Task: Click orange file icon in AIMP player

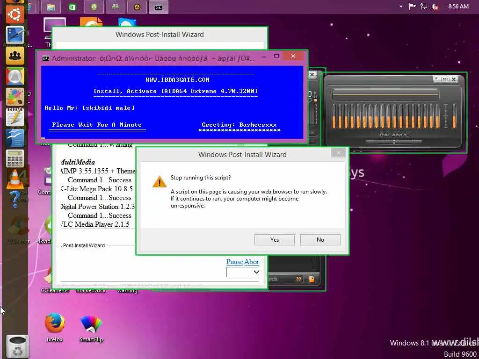Action: [312, 279]
